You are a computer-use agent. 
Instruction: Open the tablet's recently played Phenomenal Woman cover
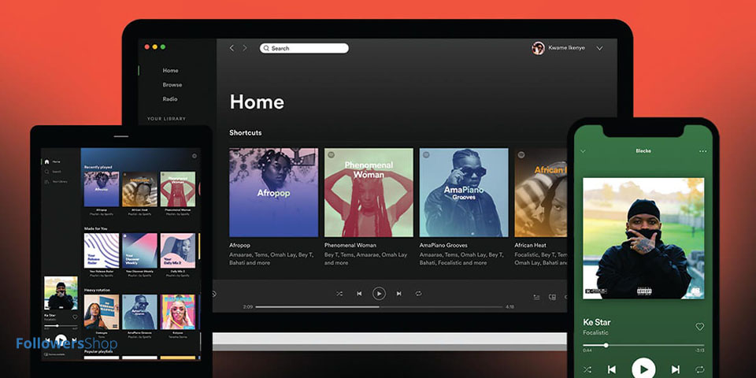(x=178, y=189)
